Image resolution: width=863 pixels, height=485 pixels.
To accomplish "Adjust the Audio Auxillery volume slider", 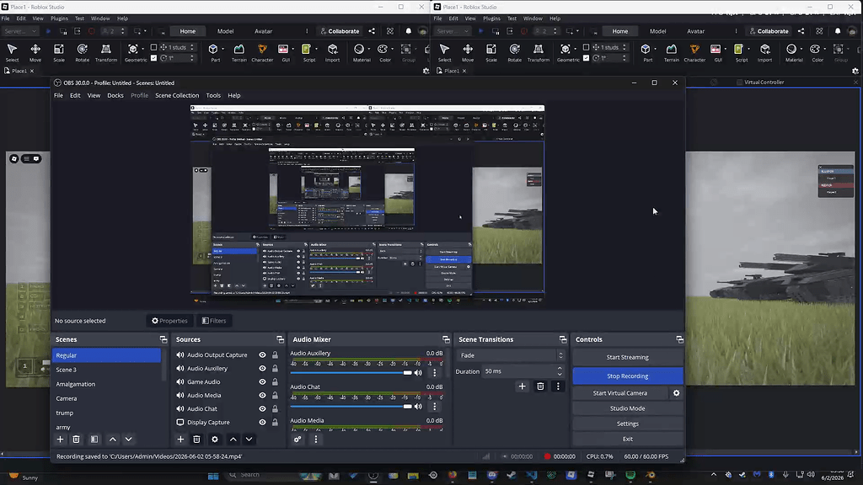I will (351, 373).
